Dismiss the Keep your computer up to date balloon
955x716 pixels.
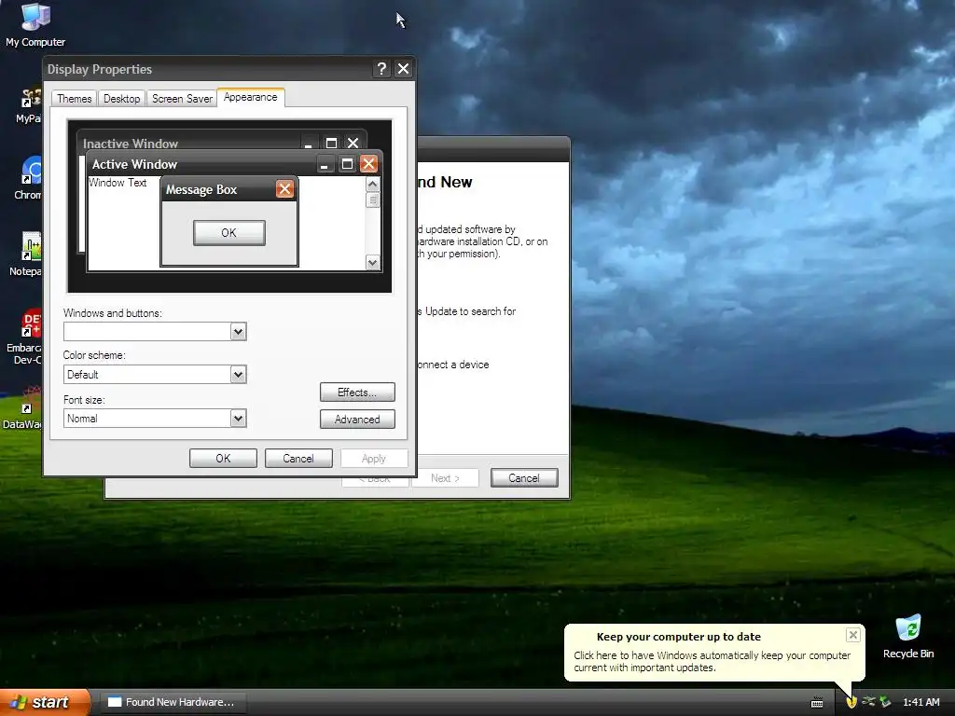(x=853, y=635)
